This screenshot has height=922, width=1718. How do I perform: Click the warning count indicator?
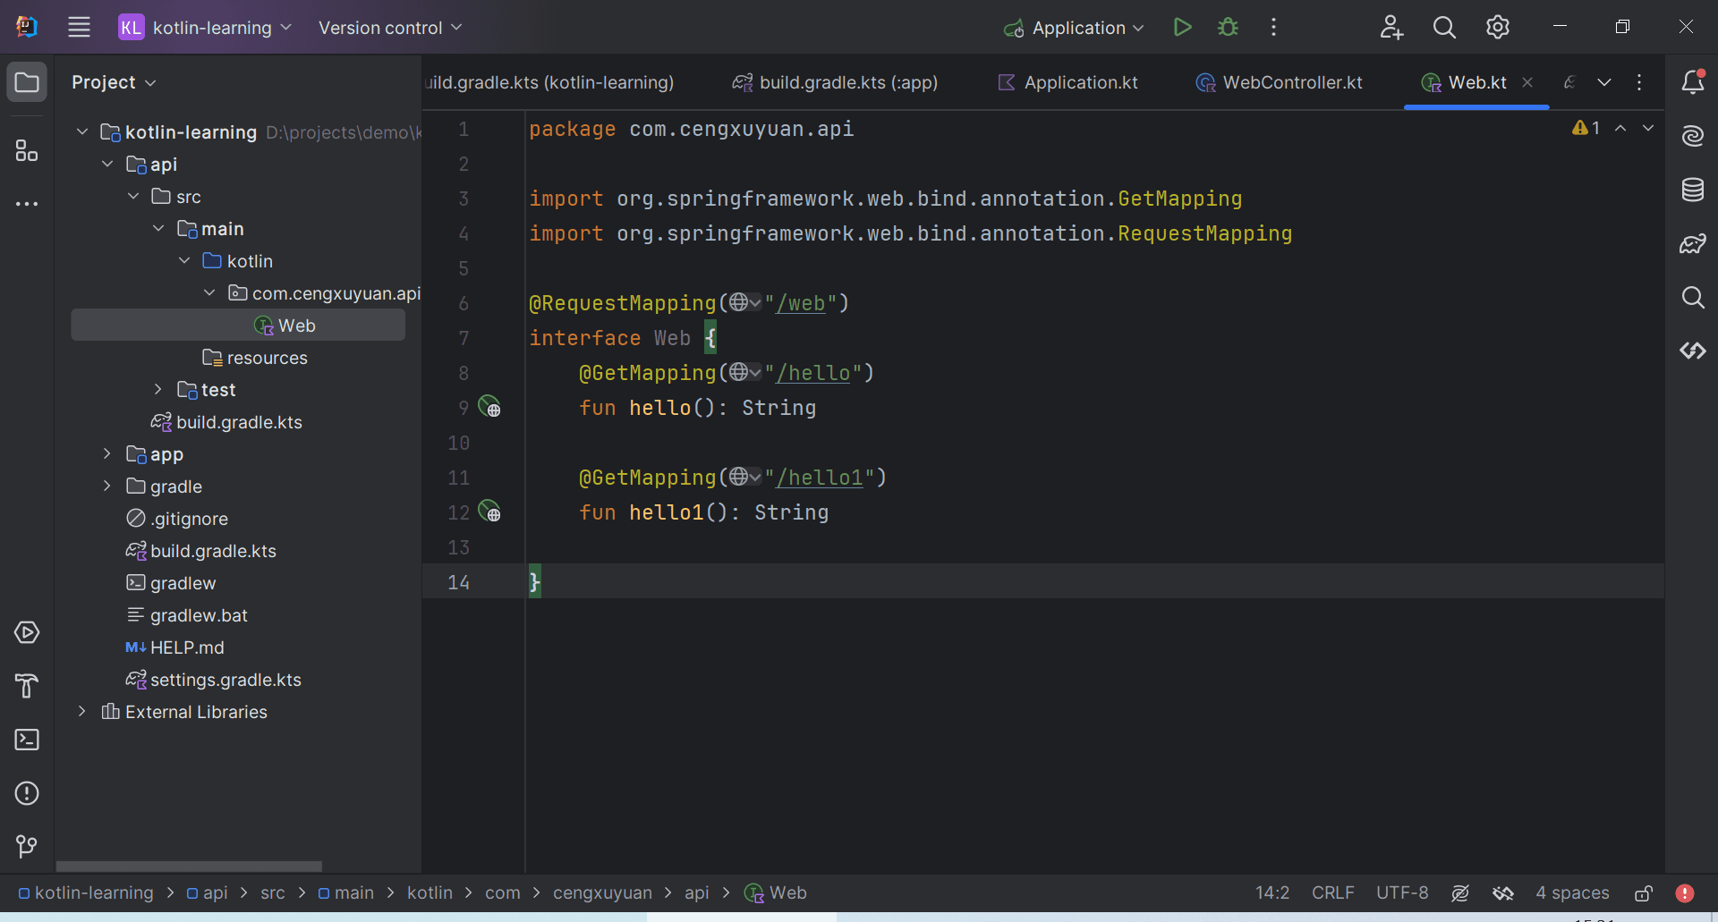[x=1586, y=128]
